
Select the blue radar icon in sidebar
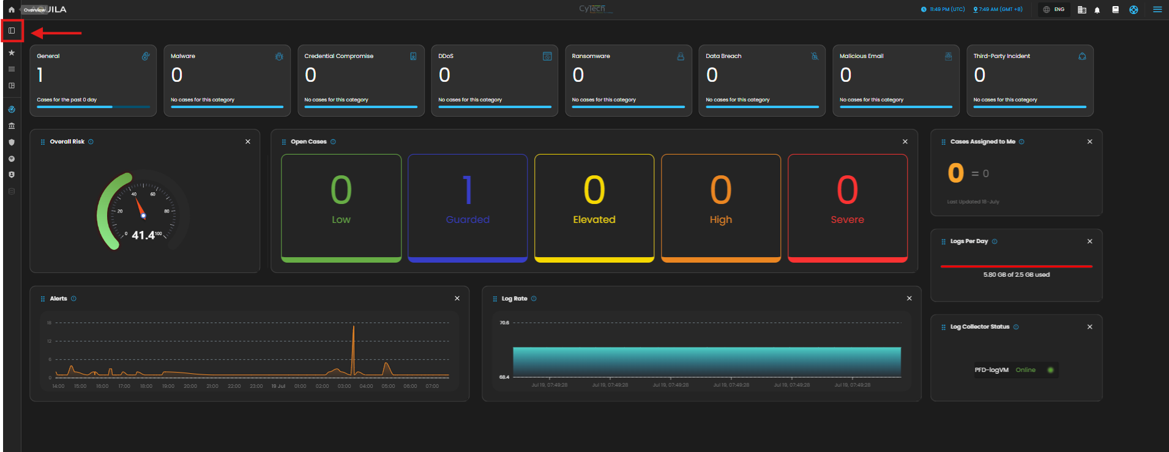coord(12,109)
